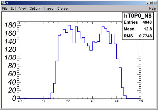This screenshot has width=158, height=110.
Task: Click the Mean 12.8 stats line
Action: pyautogui.click(x=138, y=29)
